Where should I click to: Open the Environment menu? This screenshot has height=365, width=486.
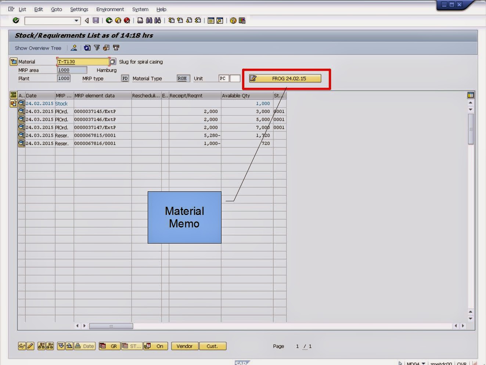click(110, 9)
